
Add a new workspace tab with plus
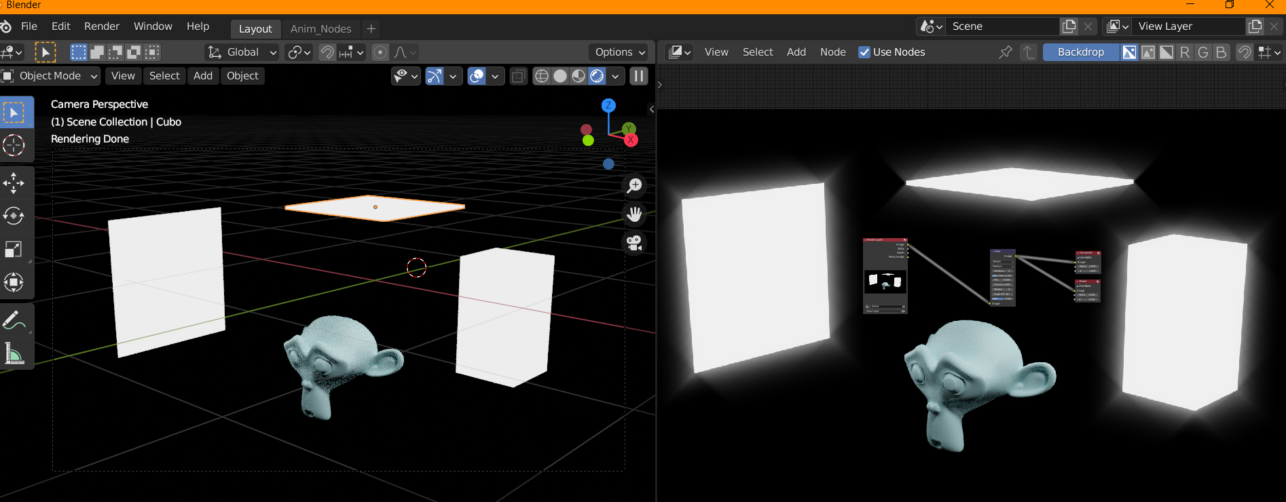[371, 28]
